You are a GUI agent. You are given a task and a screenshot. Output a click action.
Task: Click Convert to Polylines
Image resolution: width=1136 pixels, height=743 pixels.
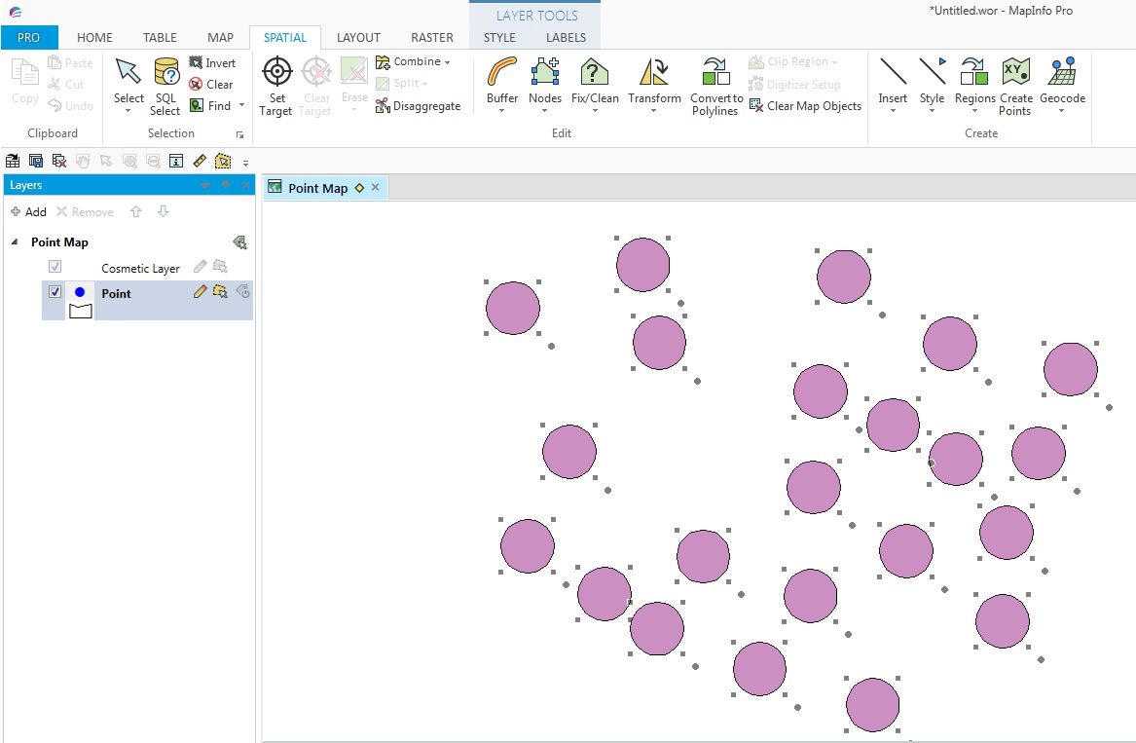pos(715,73)
